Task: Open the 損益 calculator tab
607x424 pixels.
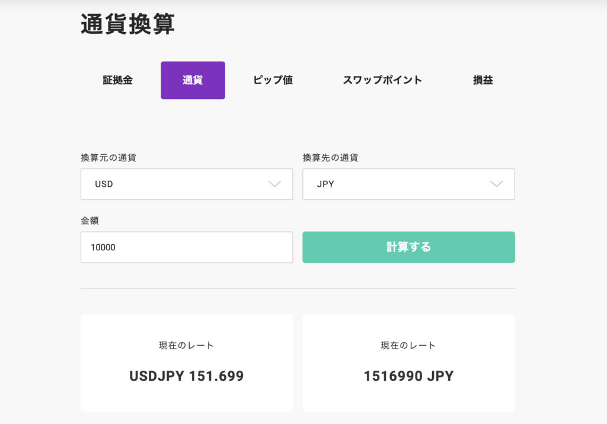Action: tap(483, 80)
